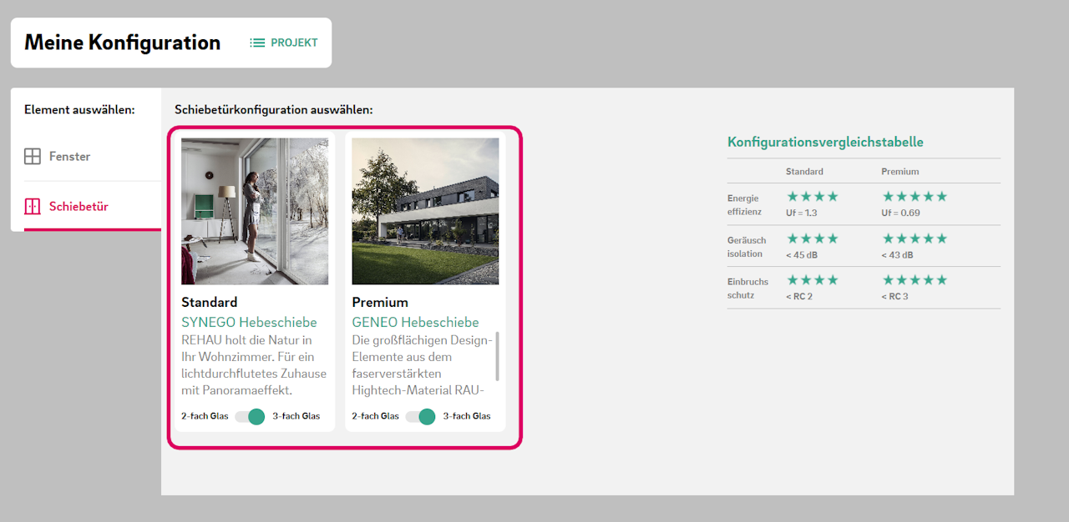The width and height of the screenshot is (1069, 522).
Task: Toggle glass switch on Premium card
Action: tap(420, 416)
